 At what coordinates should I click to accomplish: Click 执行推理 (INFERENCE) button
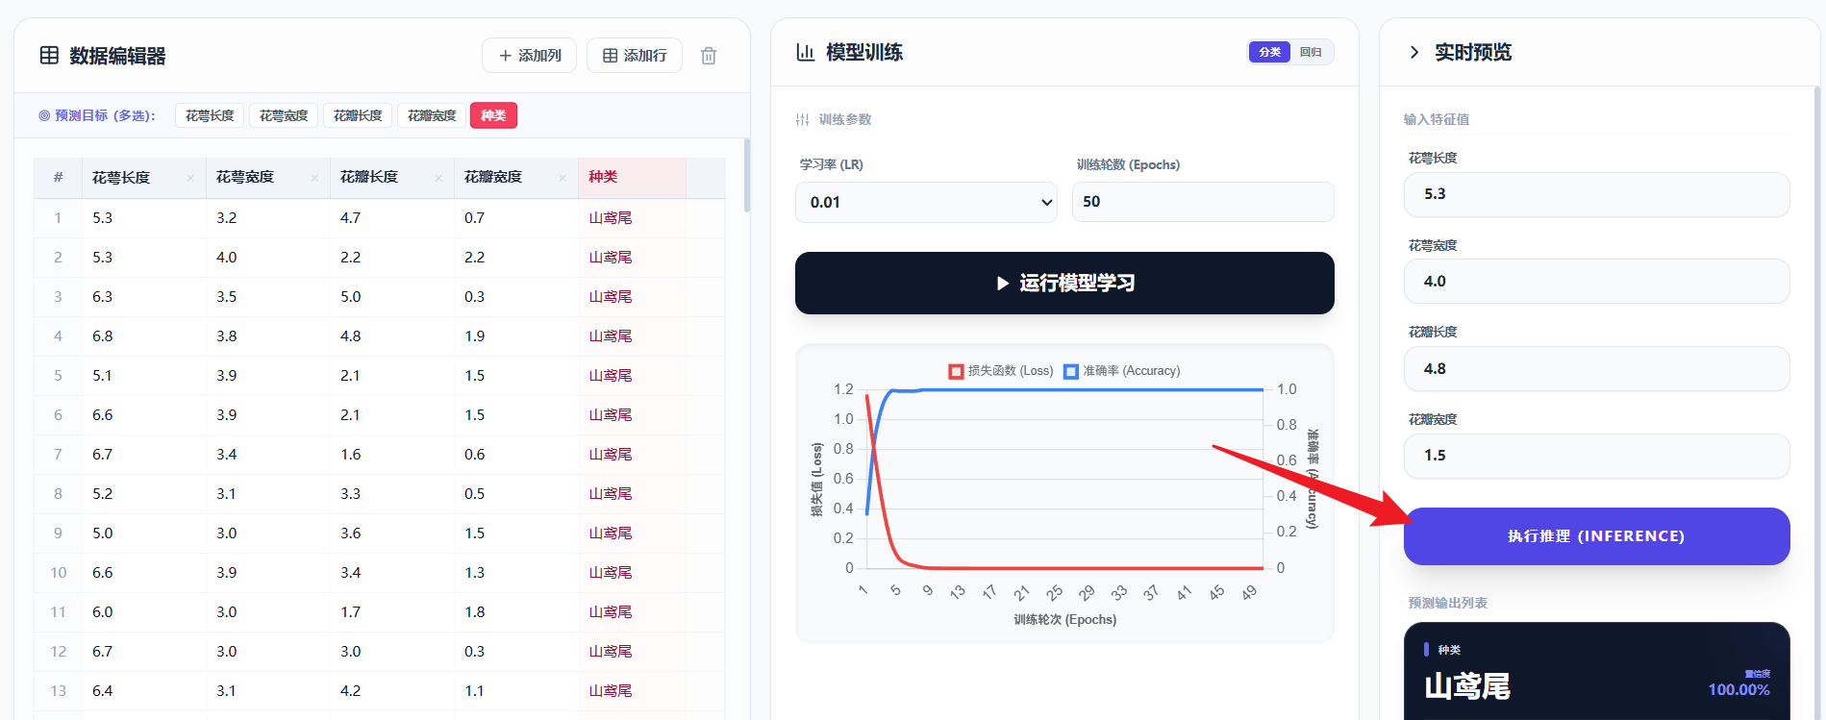pyautogui.click(x=1596, y=535)
